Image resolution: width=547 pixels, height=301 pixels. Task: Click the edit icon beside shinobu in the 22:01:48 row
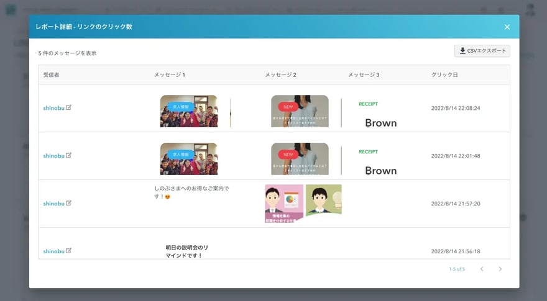(69, 155)
